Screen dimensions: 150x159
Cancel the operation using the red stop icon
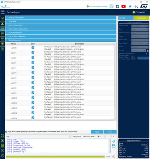click(114, 157)
